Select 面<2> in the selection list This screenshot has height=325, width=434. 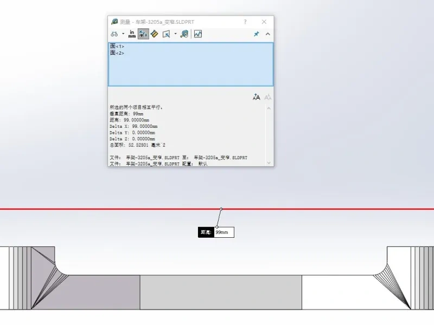(x=117, y=53)
